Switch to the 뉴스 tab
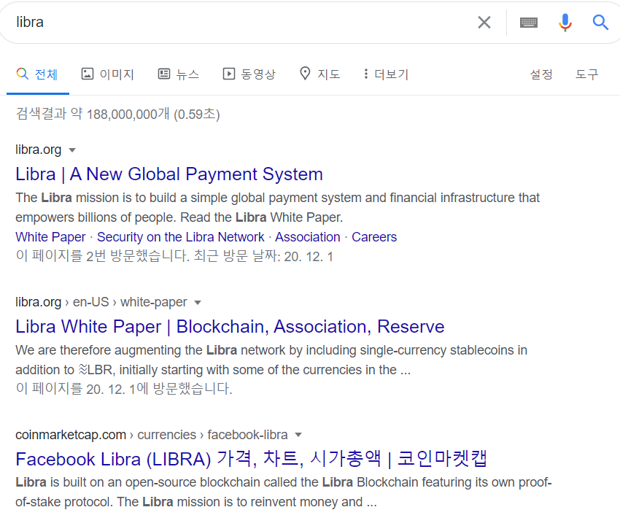The width and height of the screenshot is (620, 526). (178, 74)
